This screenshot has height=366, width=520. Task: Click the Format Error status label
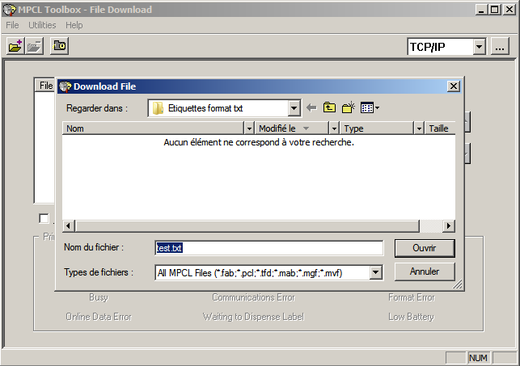pos(412,297)
